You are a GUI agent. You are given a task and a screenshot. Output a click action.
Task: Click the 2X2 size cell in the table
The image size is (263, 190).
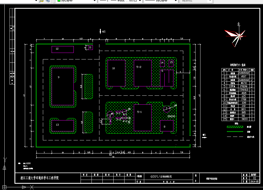click(x=244, y=106)
